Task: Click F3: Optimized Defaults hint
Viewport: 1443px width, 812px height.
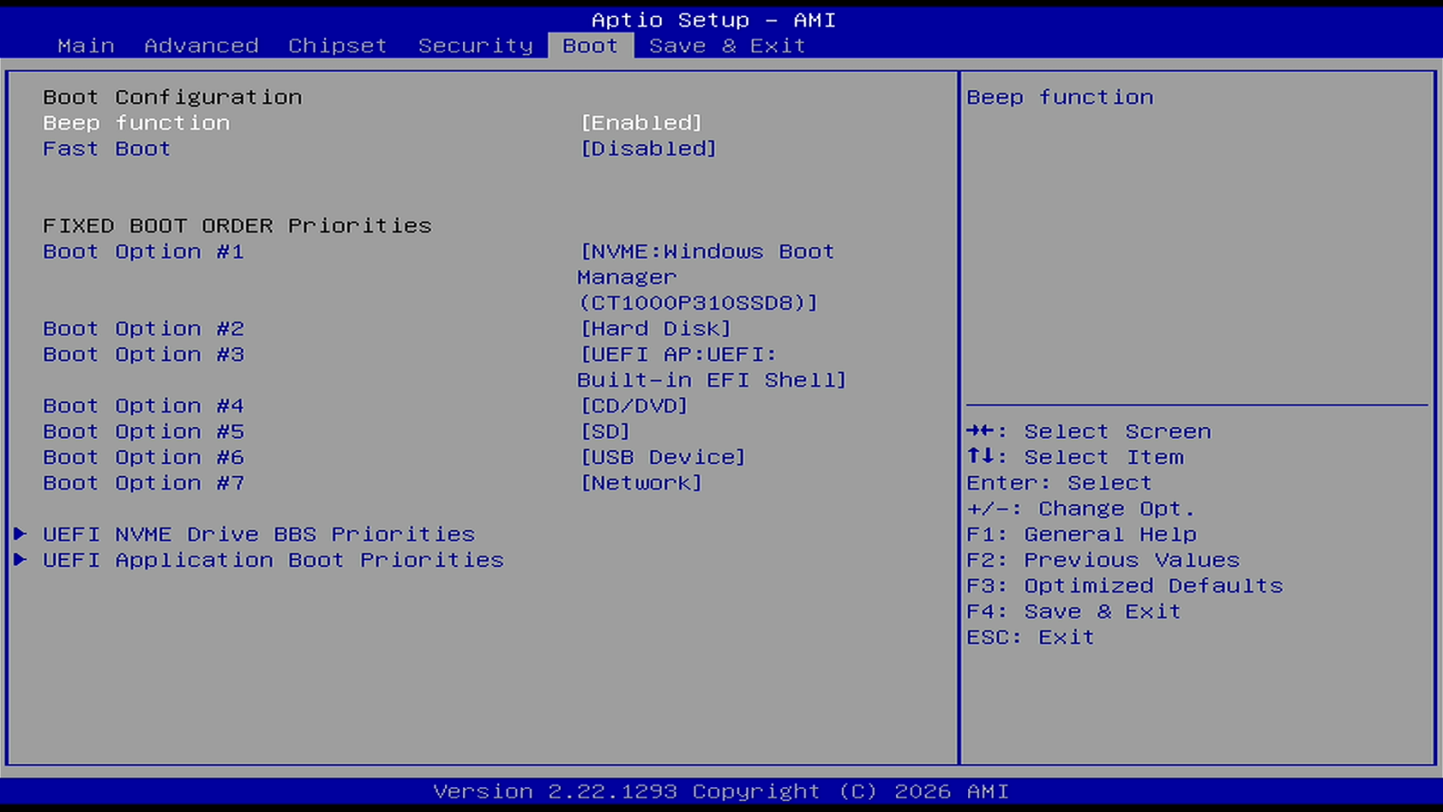Action: point(1124,586)
